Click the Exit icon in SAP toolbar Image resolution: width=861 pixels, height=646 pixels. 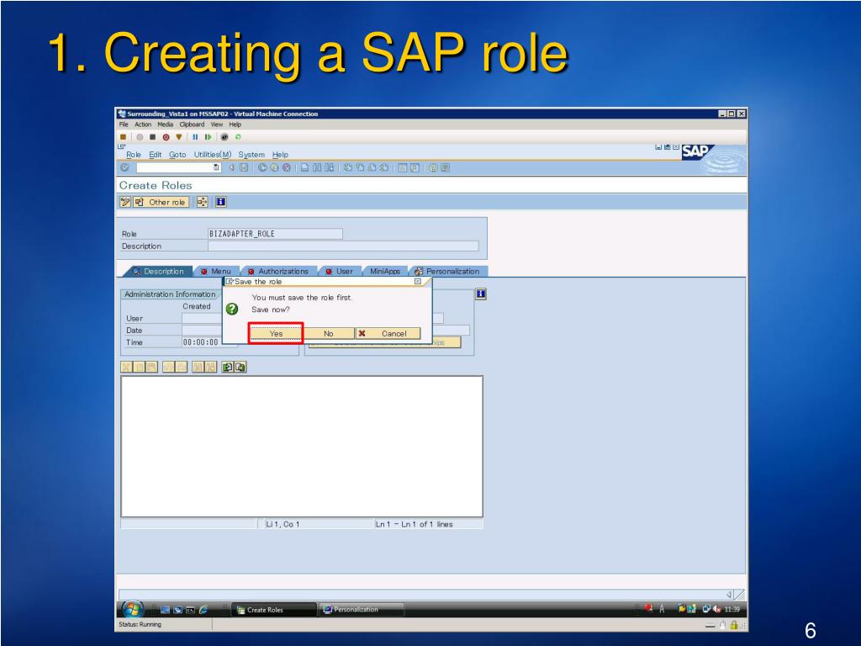(275, 167)
